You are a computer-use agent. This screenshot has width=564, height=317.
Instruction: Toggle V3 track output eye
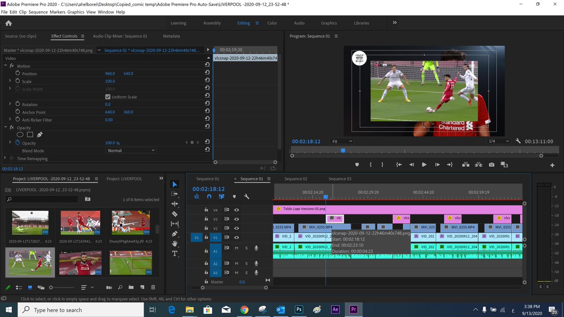click(237, 219)
